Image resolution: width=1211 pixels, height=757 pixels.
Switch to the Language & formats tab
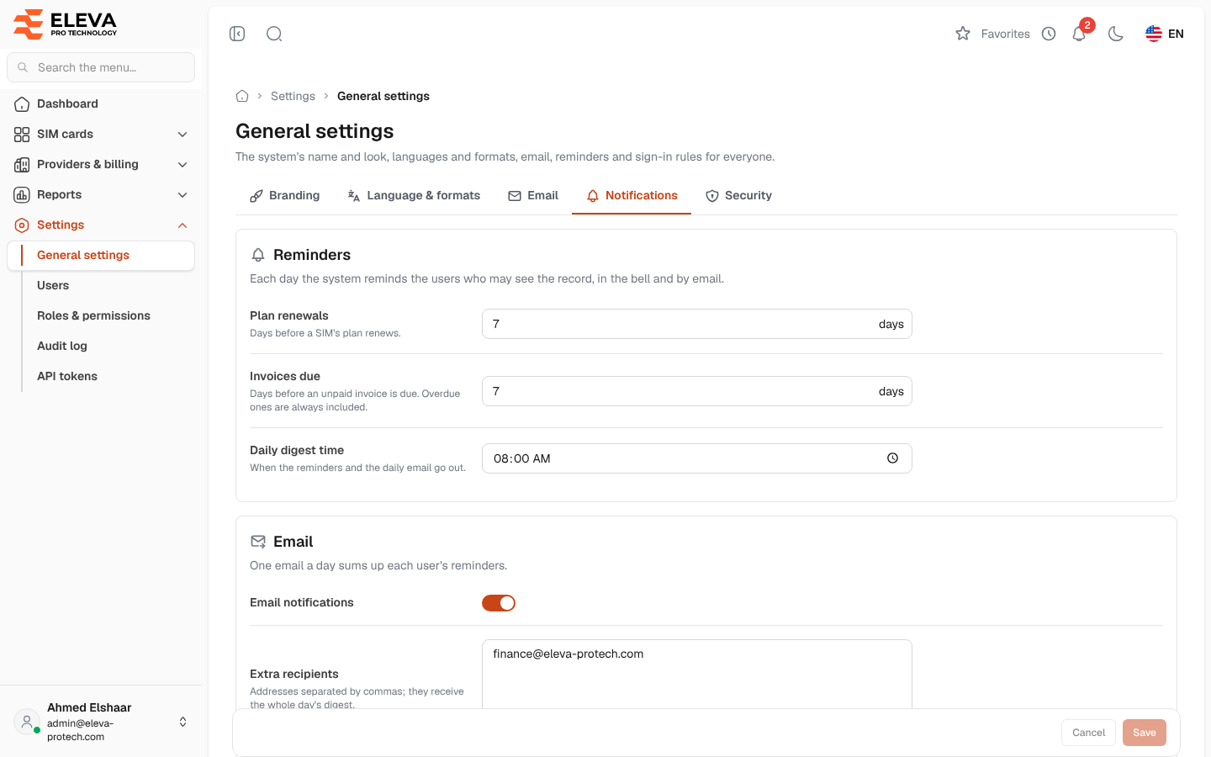point(414,195)
